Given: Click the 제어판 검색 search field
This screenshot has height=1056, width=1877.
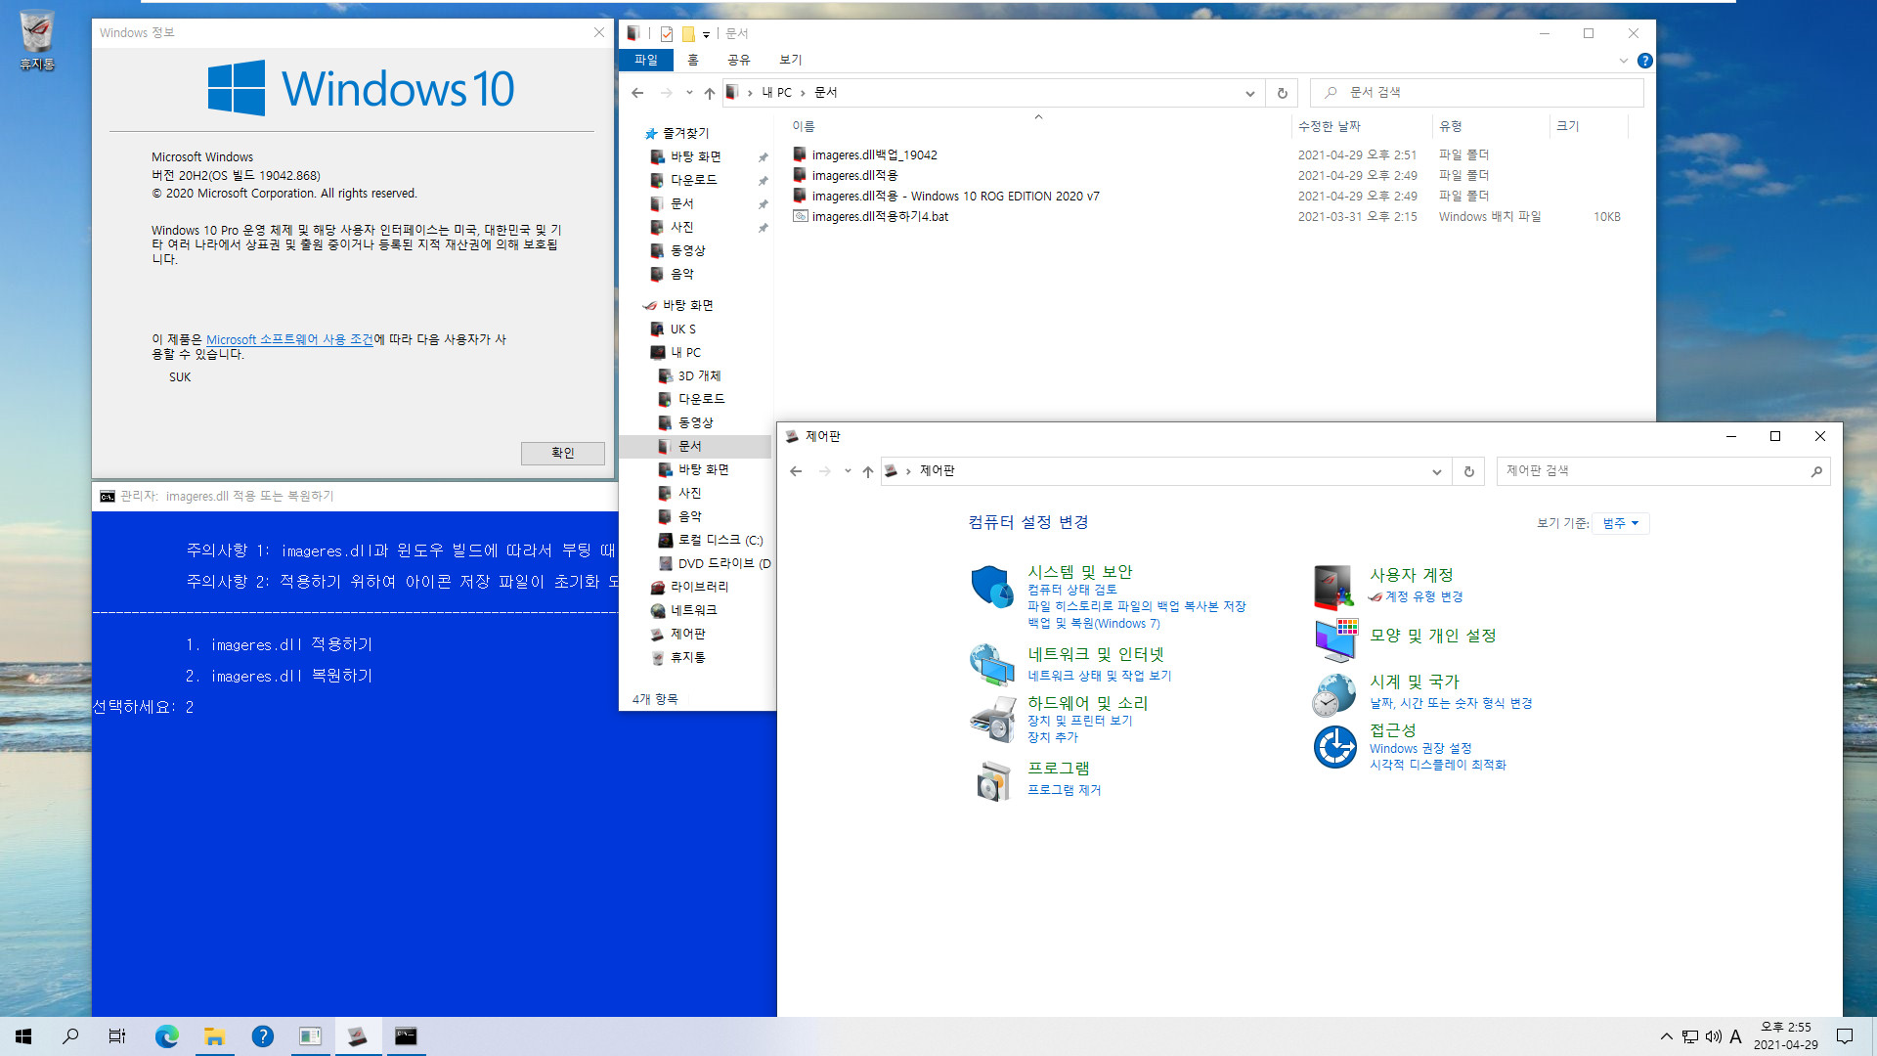Looking at the screenshot, I should pos(1662,471).
